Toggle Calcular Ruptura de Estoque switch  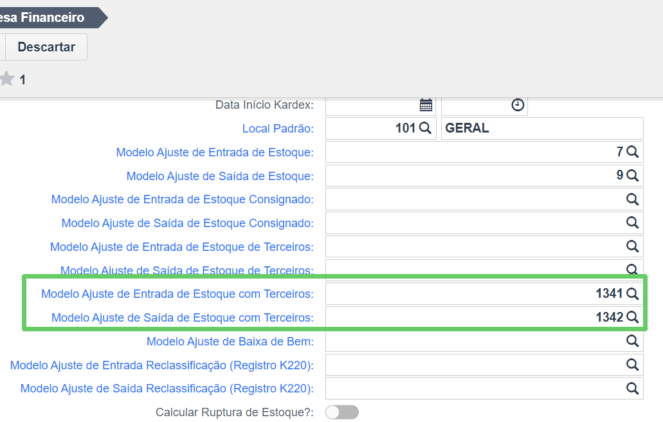point(342,412)
